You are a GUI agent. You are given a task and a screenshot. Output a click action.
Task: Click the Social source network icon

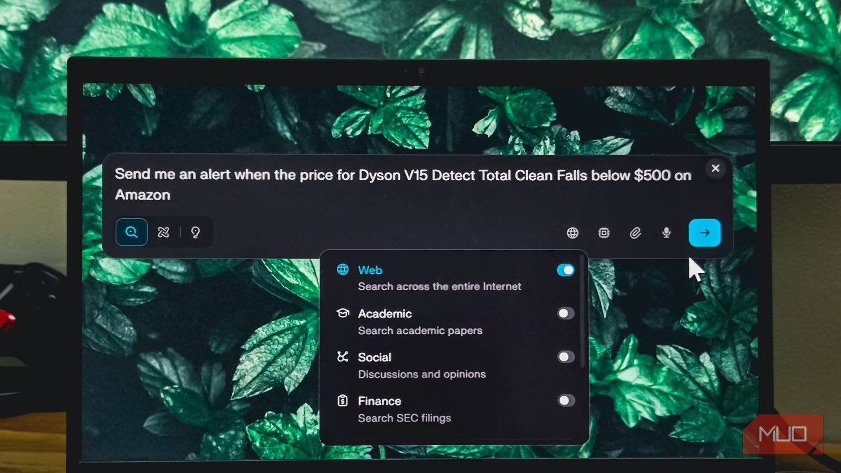(343, 357)
